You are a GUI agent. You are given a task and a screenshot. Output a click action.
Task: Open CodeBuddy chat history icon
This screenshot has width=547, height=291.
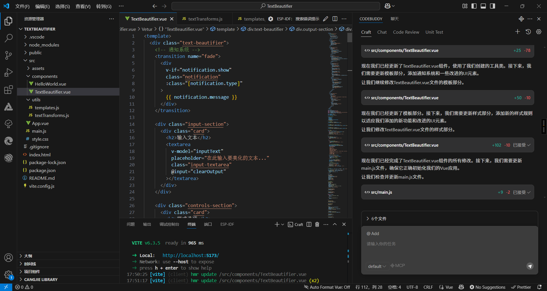tap(528, 32)
